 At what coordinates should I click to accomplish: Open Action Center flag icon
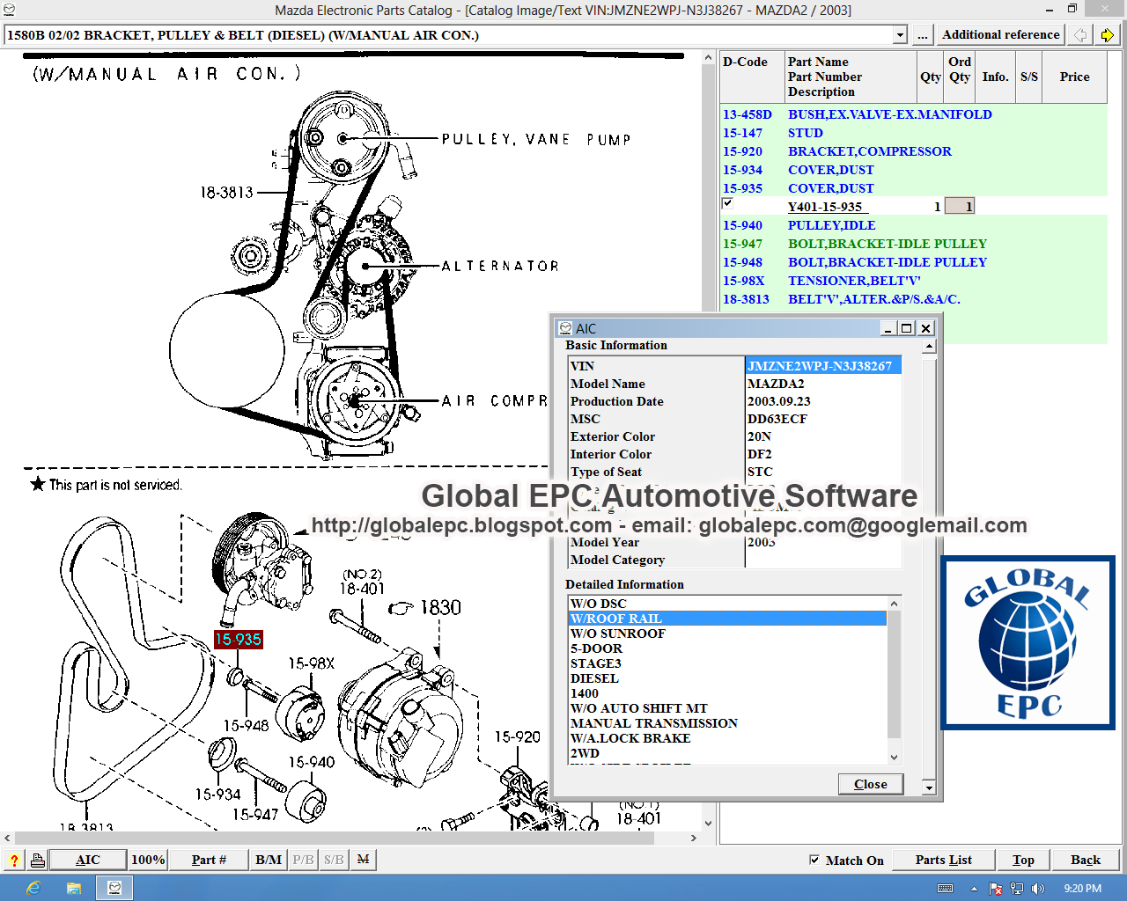[x=996, y=889]
